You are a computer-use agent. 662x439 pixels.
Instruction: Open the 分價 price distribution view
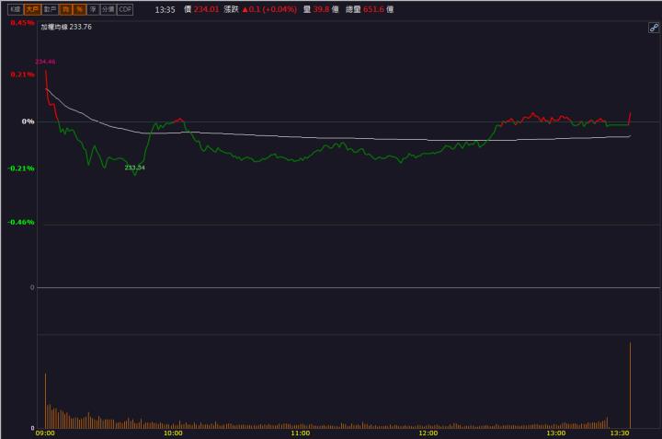(x=108, y=8)
